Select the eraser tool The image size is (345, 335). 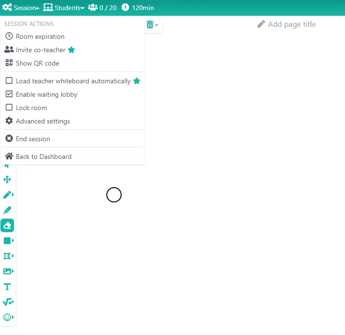coord(7,225)
